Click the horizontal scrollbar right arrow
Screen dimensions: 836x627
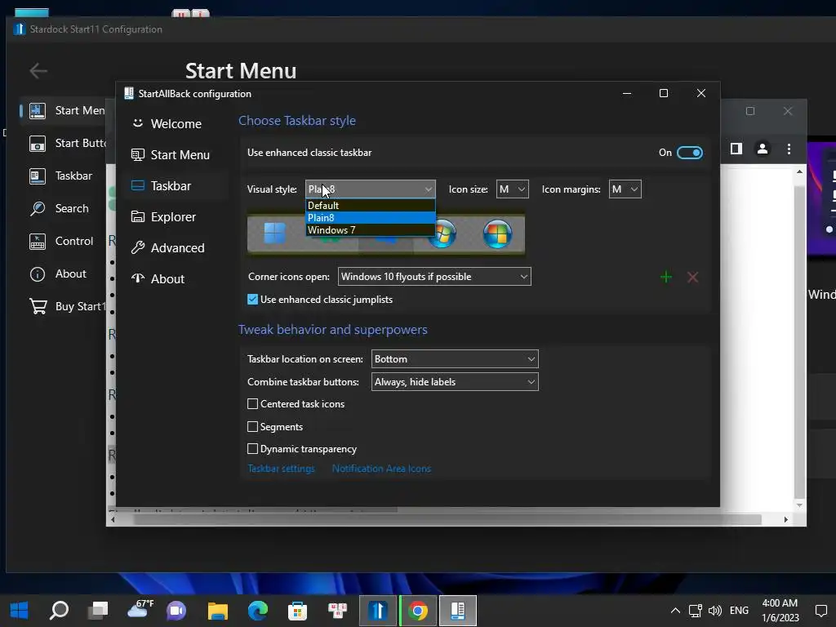click(786, 519)
